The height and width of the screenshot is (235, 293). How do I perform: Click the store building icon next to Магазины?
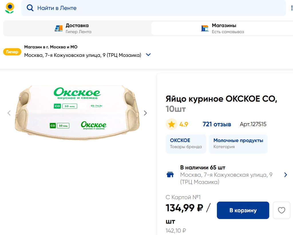tap(205, 28)
